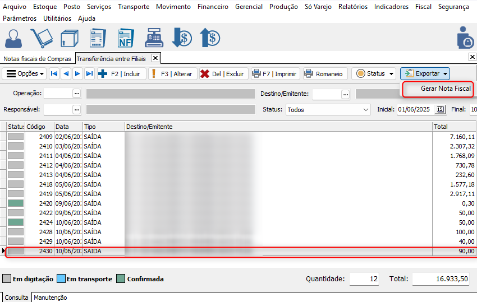Click the dollar down-arrow accounts icon

tap(182, 38)
